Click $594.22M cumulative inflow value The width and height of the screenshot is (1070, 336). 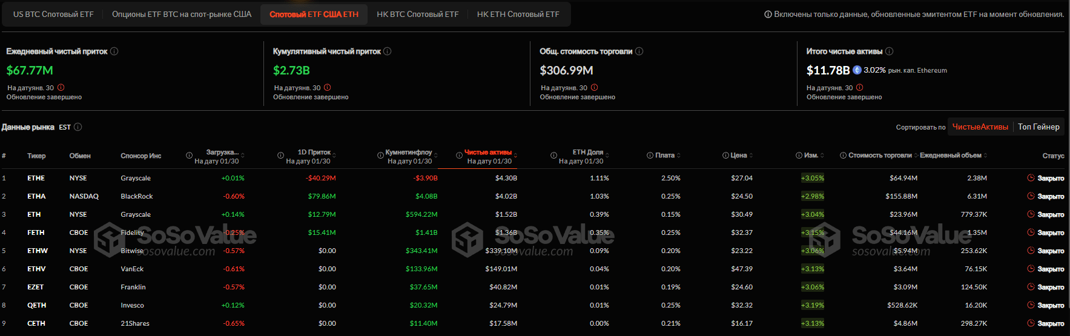[x=421, y=214]
